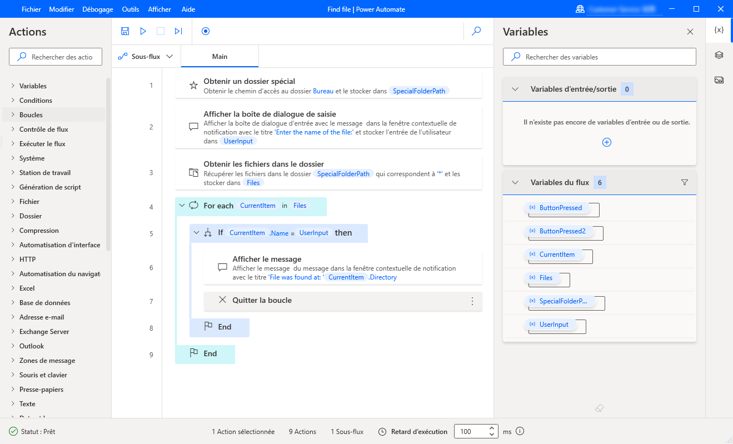
Task: Click the eraser icon below variables
Action: pyautogui.click(x=599, y=408)
